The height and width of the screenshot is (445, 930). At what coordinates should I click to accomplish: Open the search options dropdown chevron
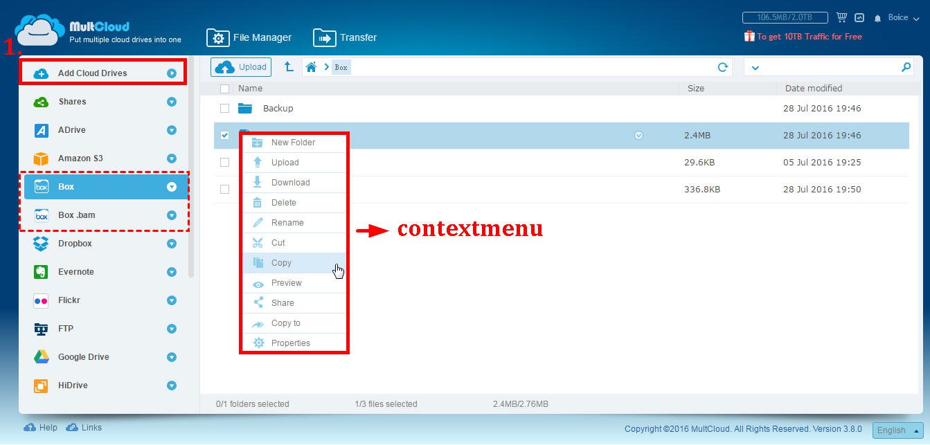(755, 67)
